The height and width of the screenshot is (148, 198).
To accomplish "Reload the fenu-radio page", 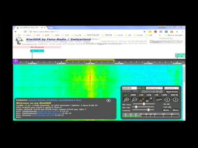I will click(25, 31).
